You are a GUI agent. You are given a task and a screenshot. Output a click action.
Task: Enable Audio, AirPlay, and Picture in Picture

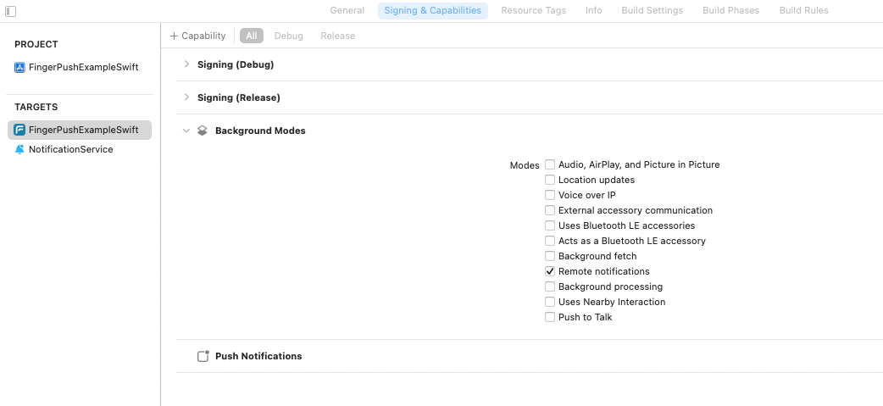(550, 164)
